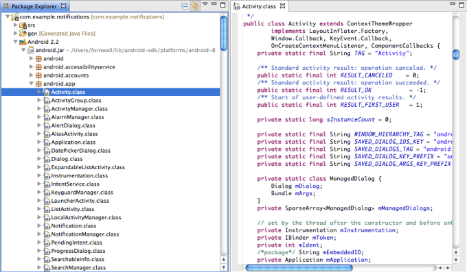Maximize the Package Explorer view

(223, 5)
